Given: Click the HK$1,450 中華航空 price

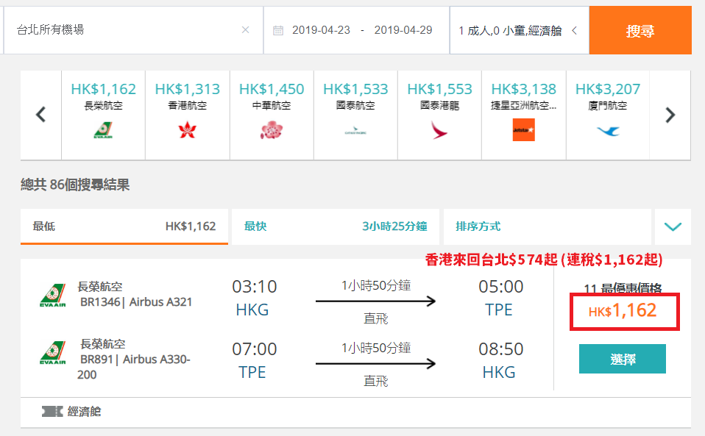Looking at the screenshot, I should click(272, 89).
